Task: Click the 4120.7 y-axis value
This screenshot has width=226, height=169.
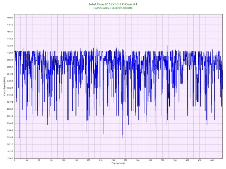Action: click(x=10, y=53)
